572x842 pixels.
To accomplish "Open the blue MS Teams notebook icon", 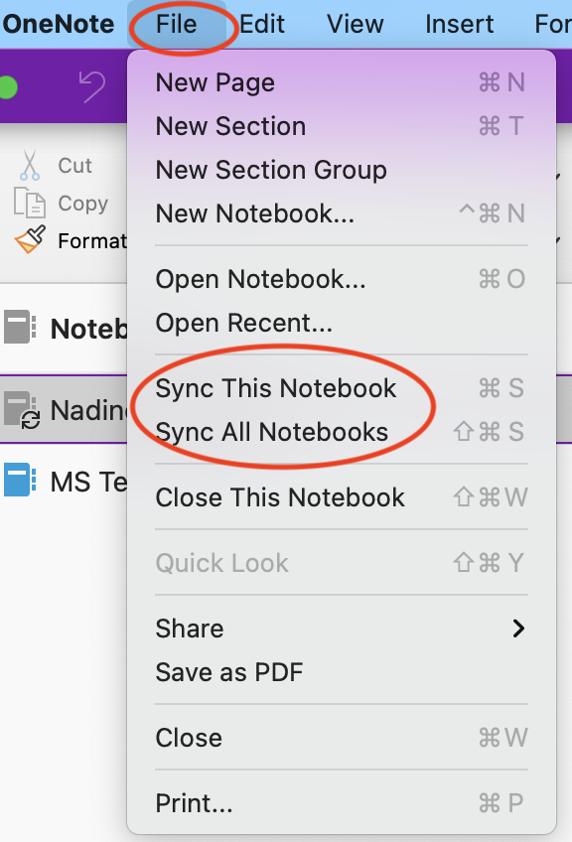I will [x=20, y=480].
